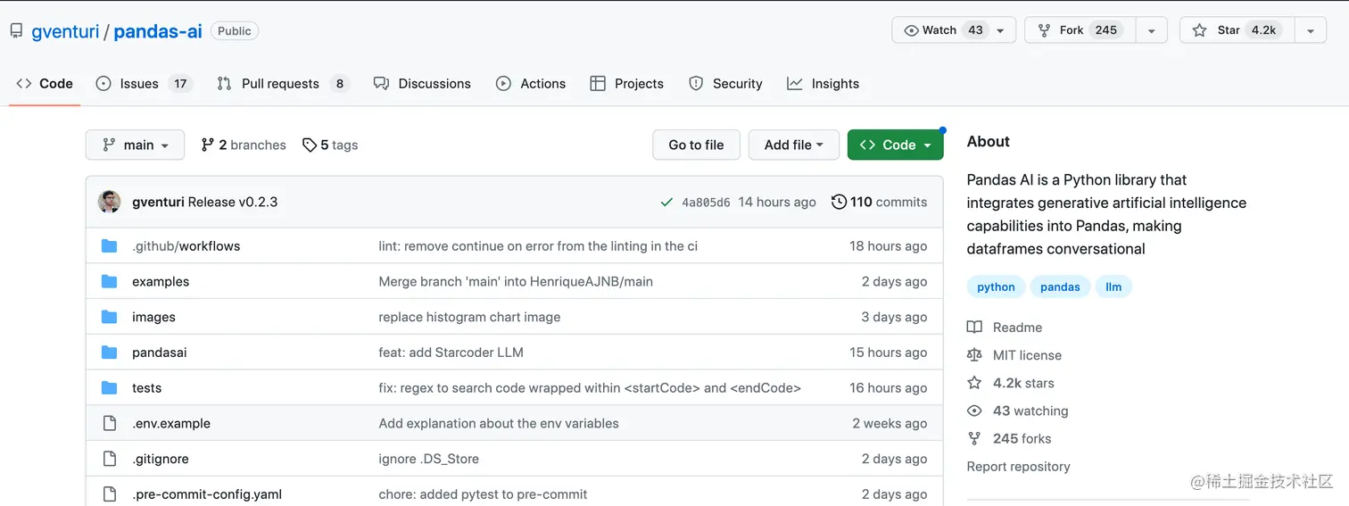Open the examples folder
1349x506 pixels.
click(161, 282)
